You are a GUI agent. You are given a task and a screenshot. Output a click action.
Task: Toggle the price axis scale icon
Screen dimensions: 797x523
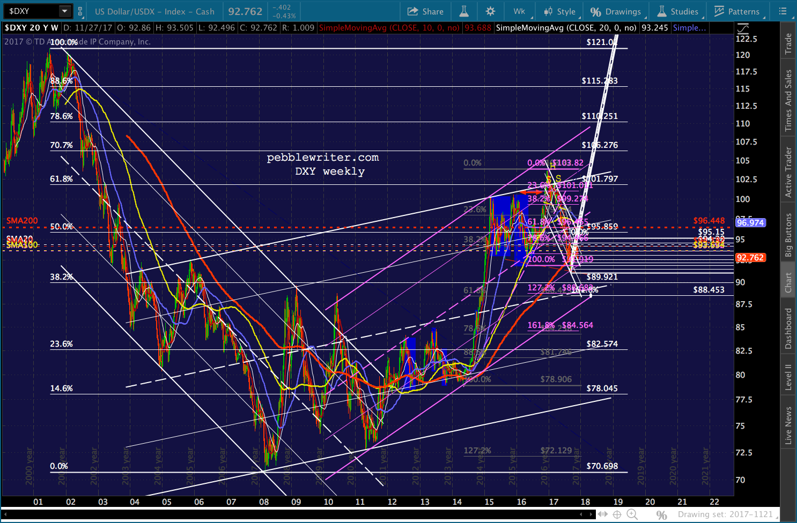click(743, 29)
